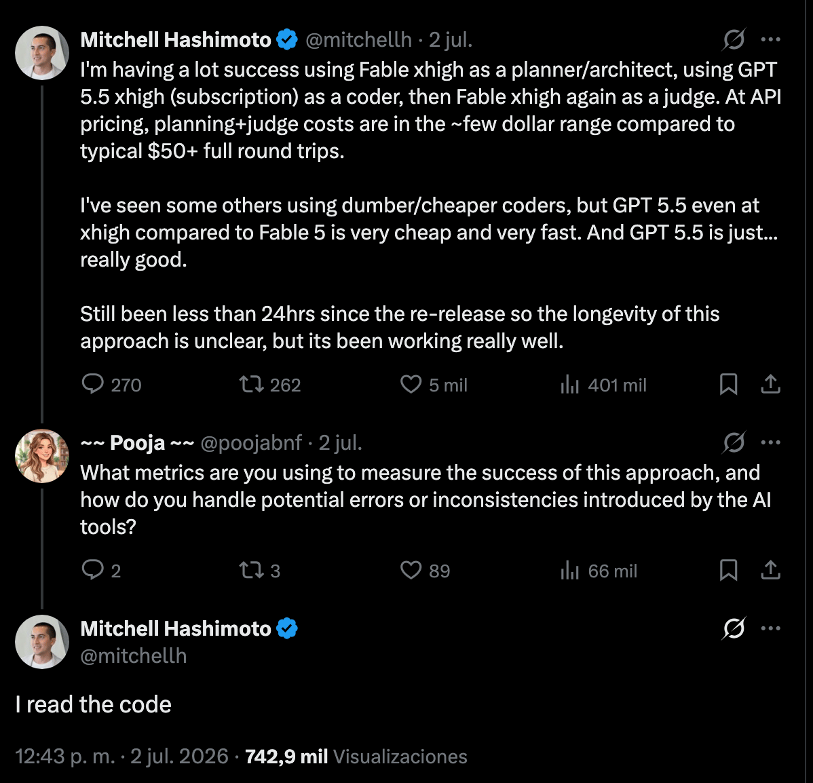Share the first tweet via upload icon
This screenshot has width=813, height=783.
coord(770,385)
